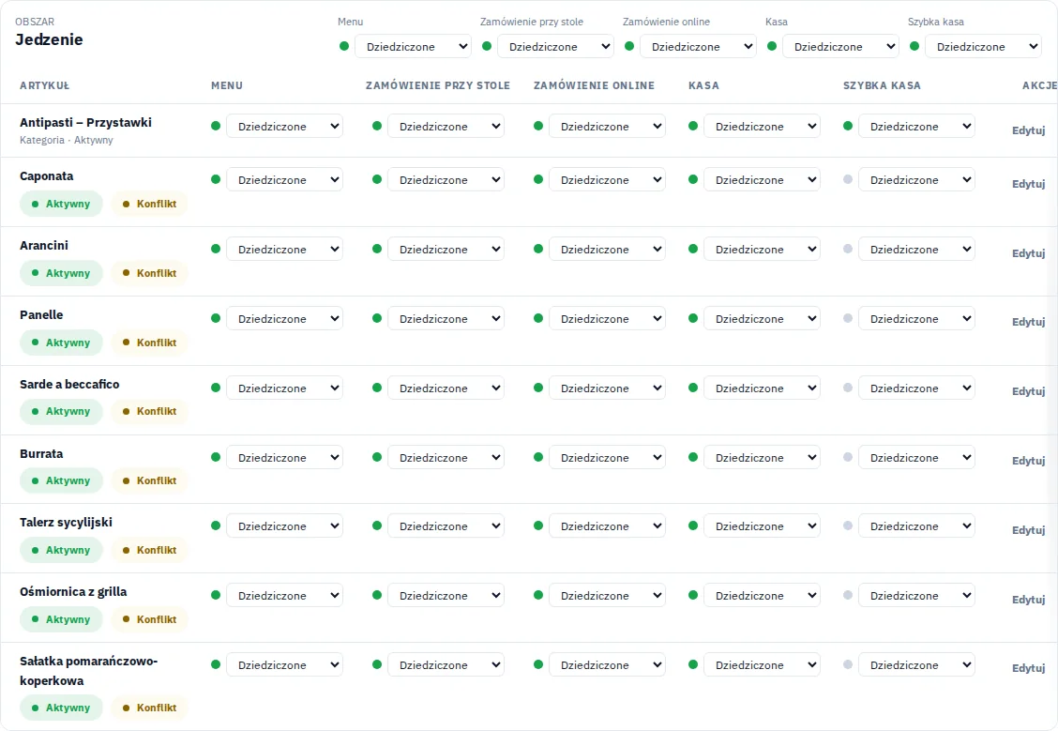Click Edytuj for Antipasti – Przystawki

click(1028, 130)
